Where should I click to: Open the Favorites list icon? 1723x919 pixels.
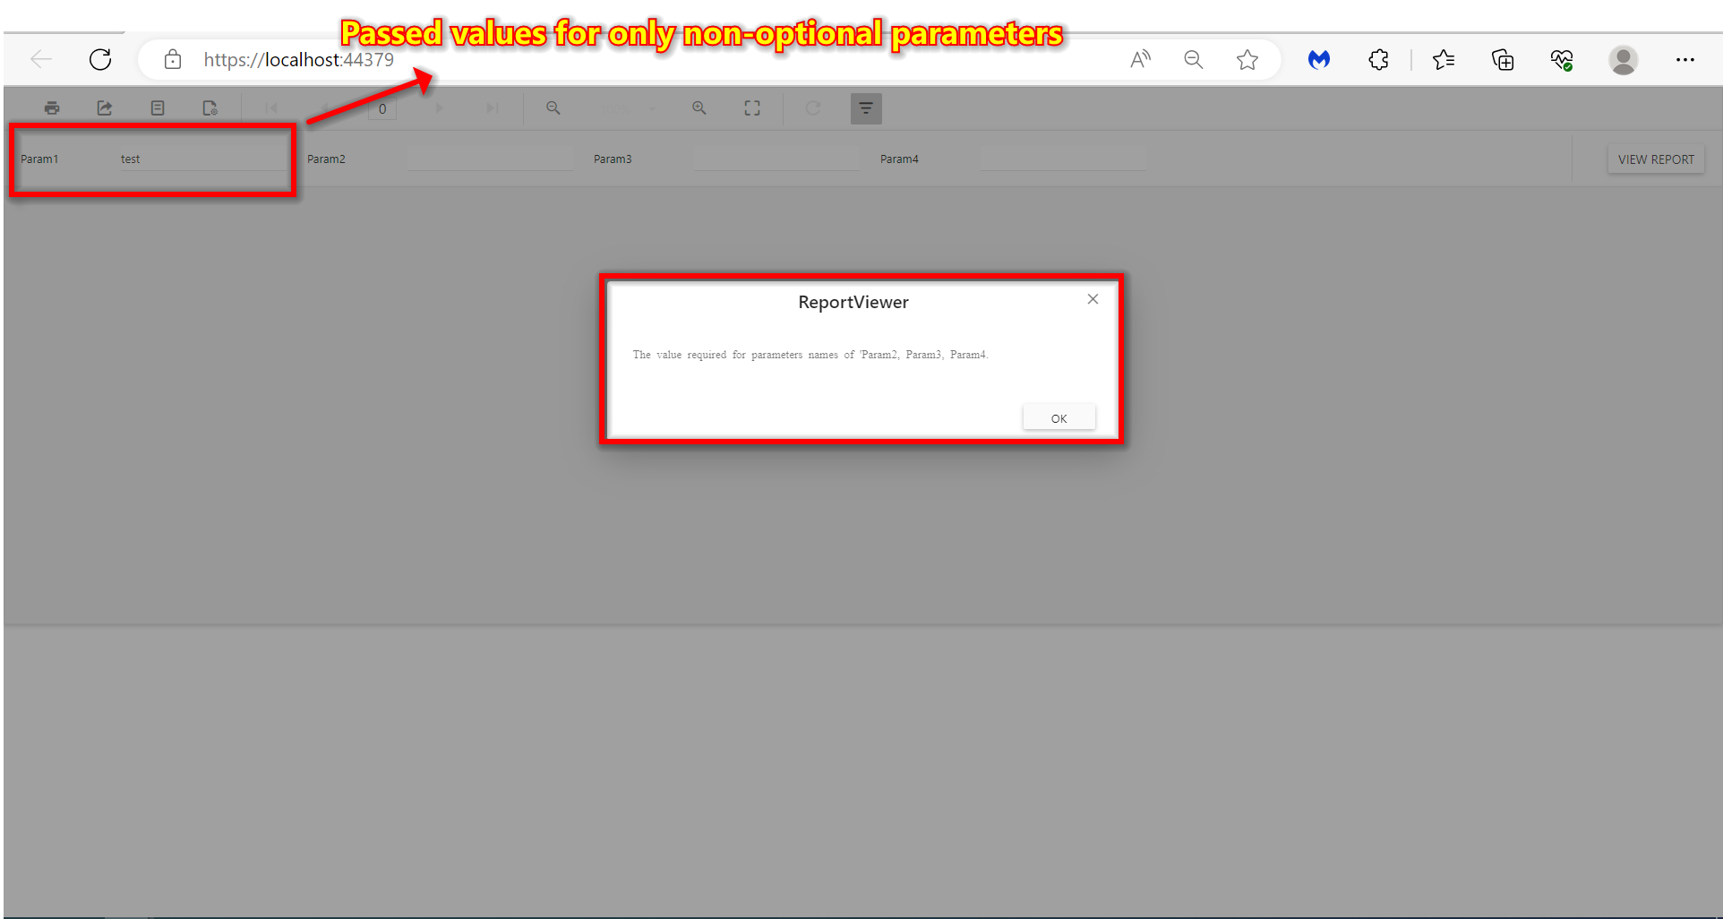coord(1444,59)
